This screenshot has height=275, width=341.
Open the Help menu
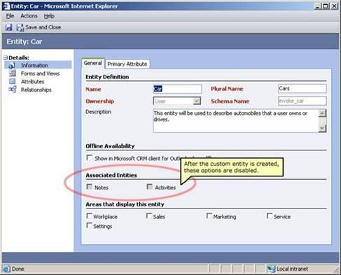(49, 16)
